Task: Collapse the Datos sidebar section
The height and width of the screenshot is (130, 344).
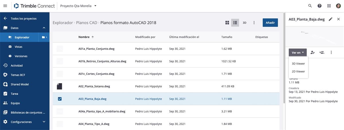Action: coord(44,28)
